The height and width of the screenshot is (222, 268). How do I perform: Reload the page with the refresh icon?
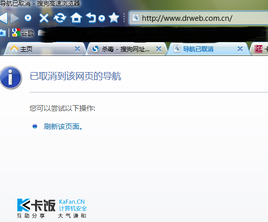coord(60,18)
